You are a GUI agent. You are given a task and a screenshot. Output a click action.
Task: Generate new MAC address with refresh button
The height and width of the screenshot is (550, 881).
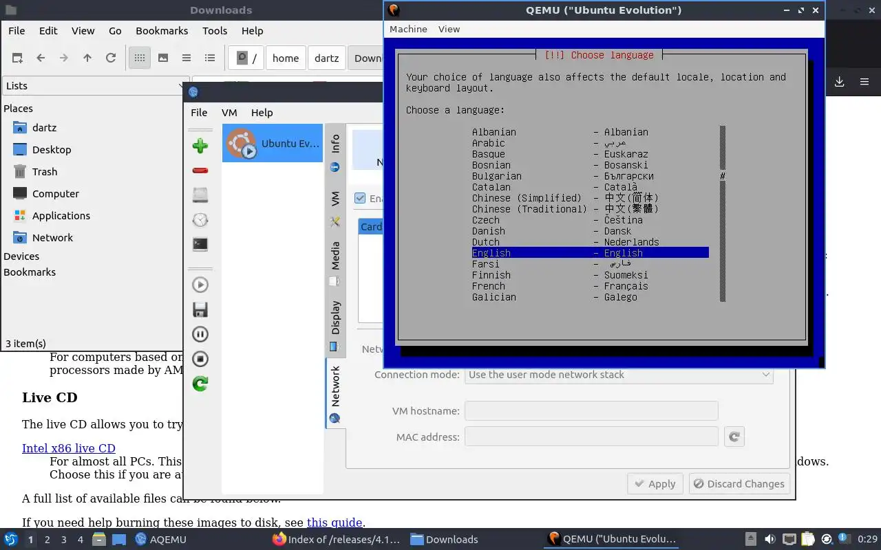tap(734, 437)
